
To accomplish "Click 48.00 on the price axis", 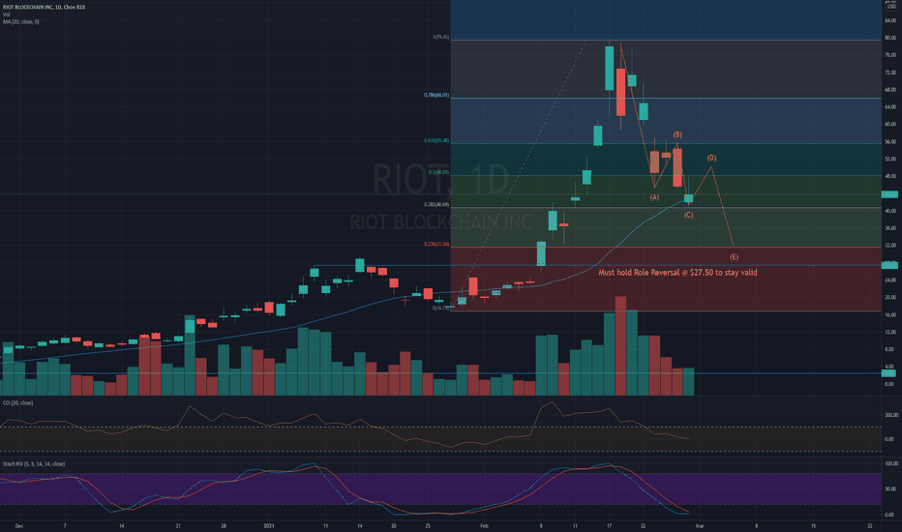I will (x=890, y=176).
